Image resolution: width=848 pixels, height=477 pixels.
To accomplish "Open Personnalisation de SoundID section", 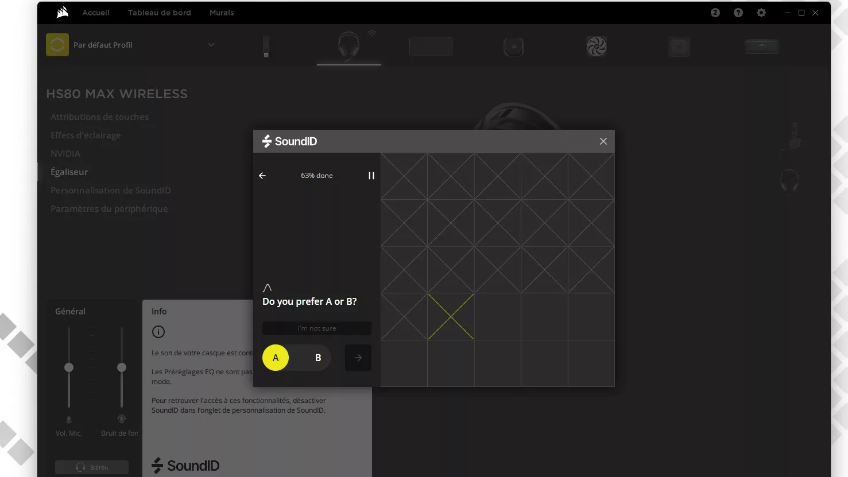I will coord(111,190).
